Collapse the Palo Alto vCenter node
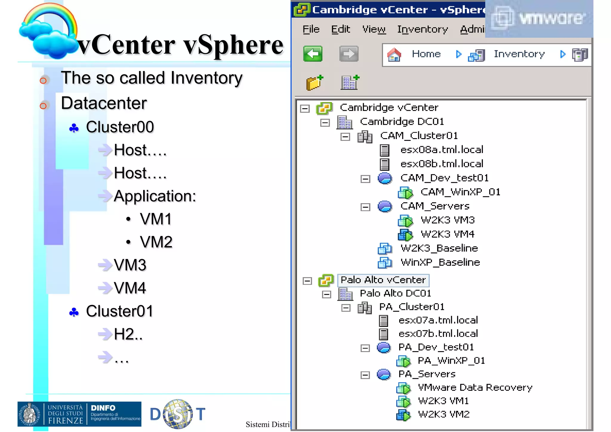 307,281
